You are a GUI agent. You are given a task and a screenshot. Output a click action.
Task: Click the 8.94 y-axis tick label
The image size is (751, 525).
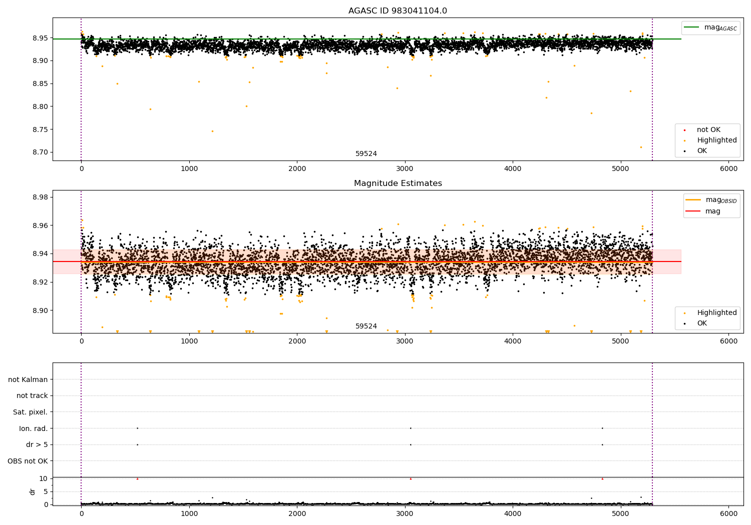pos(40,254)
